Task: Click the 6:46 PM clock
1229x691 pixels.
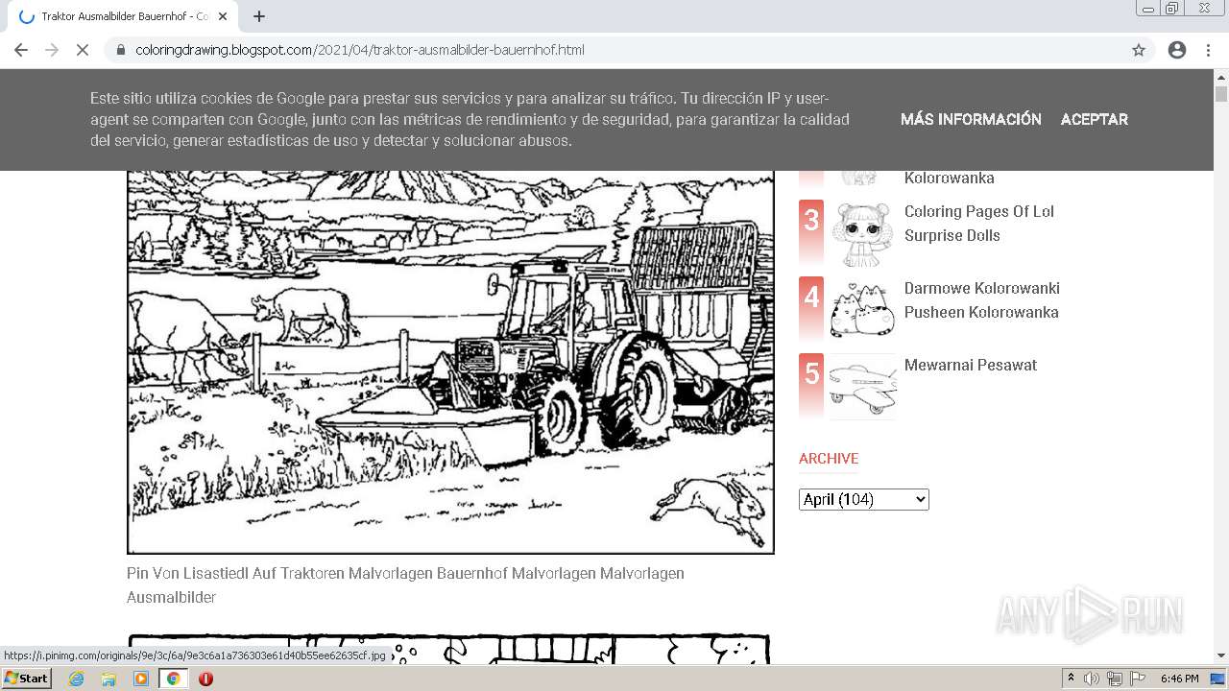Action: pos(1180,679)
